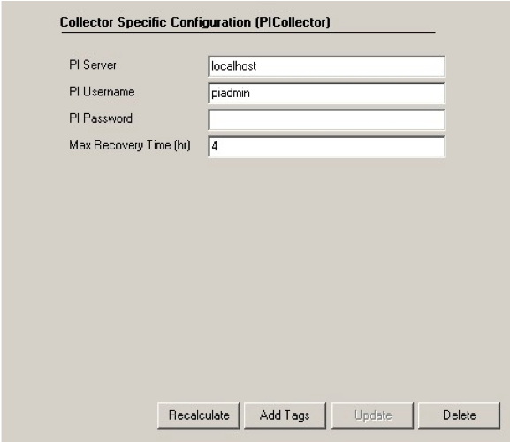Click the Max Recovery Time (hr) label

point(130,145)
